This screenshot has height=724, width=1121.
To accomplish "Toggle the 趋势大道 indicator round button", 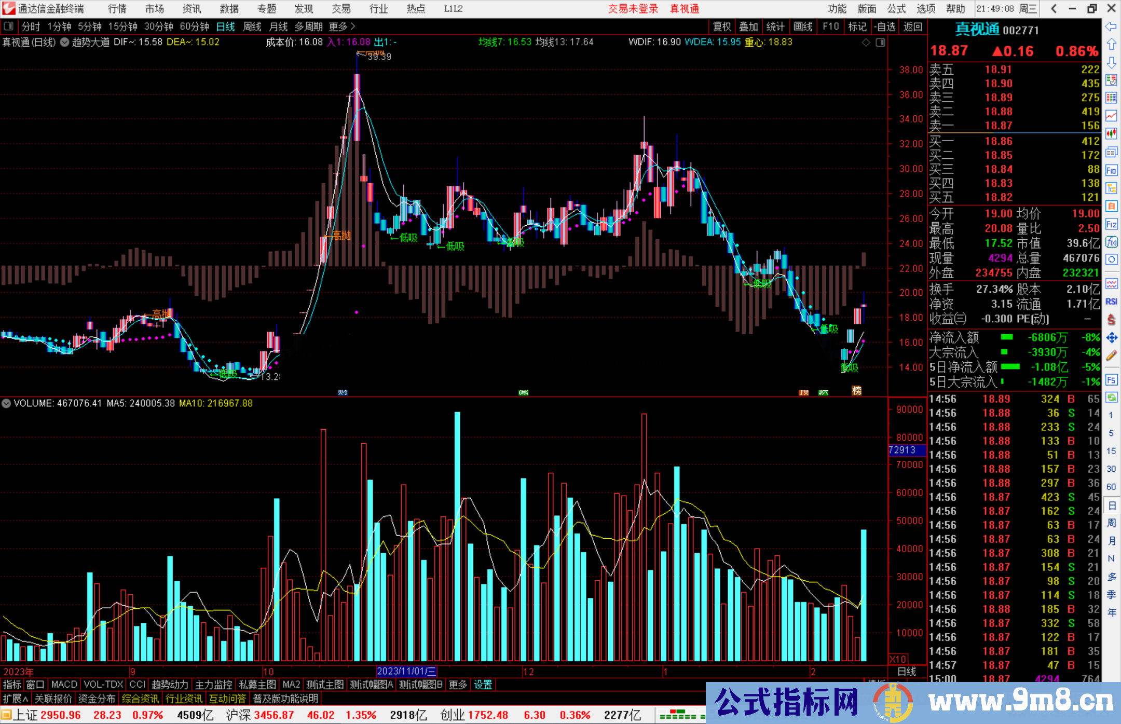I will tap(65, 43).
